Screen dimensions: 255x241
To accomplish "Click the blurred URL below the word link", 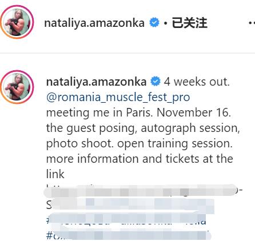I will click(x=144, y=190).
